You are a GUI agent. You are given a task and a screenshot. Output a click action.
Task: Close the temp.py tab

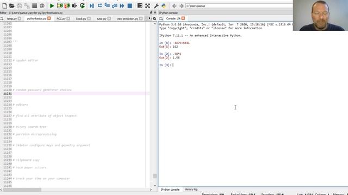tap(20, 18)
